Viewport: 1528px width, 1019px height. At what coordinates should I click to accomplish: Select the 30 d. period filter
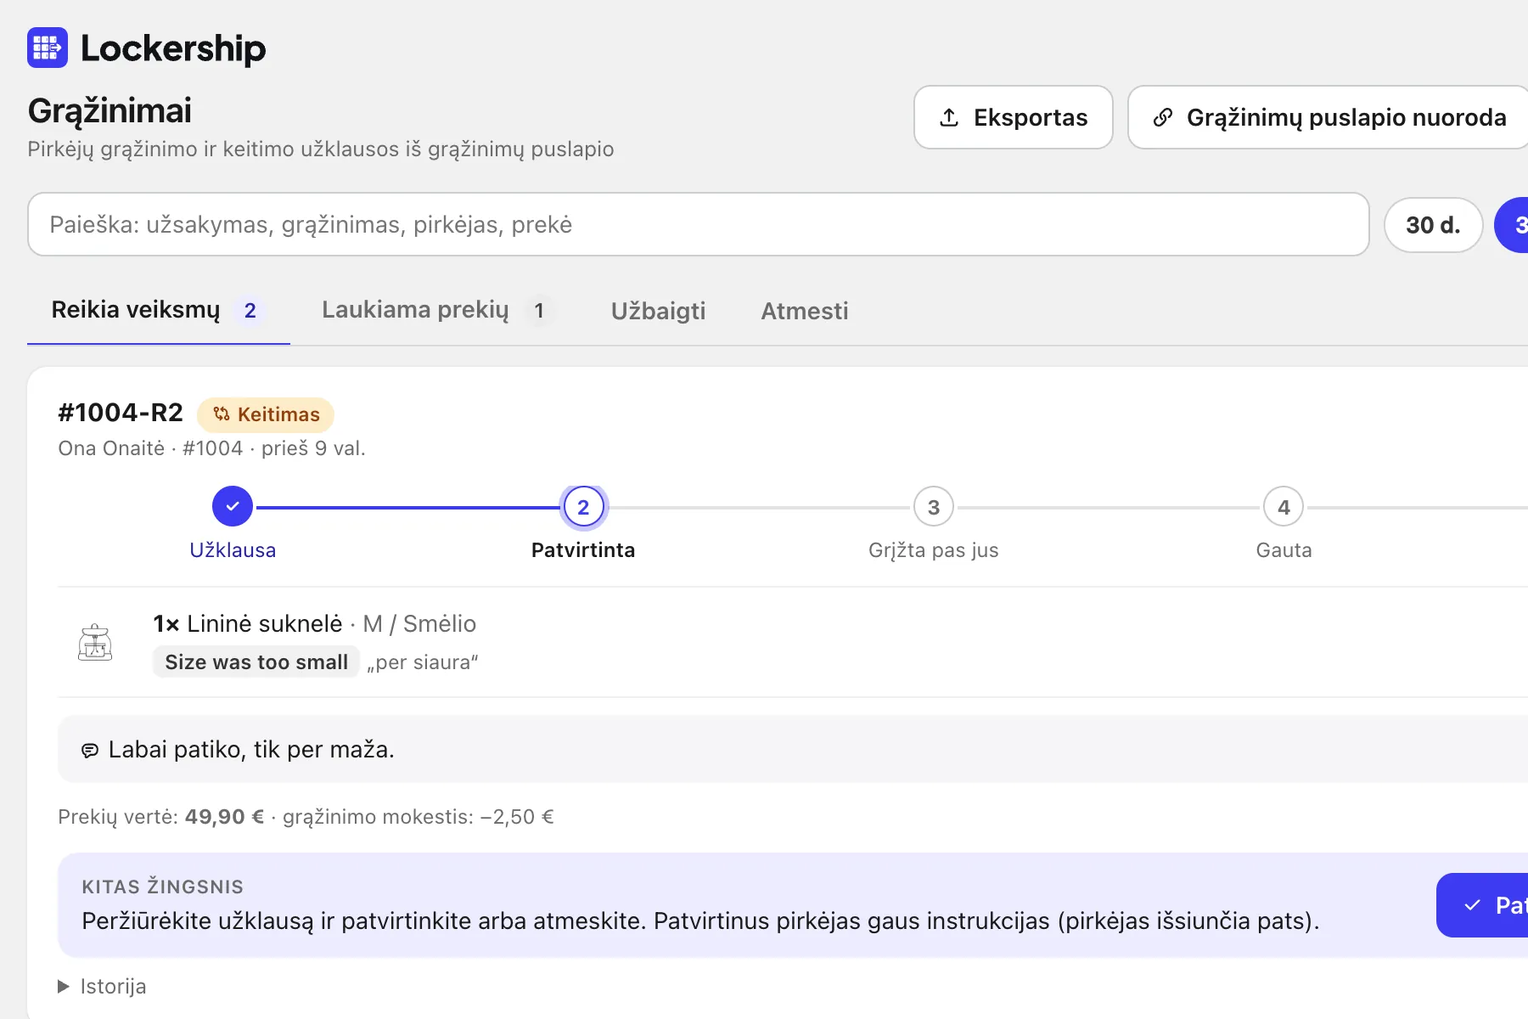[x=1433, y=225]
